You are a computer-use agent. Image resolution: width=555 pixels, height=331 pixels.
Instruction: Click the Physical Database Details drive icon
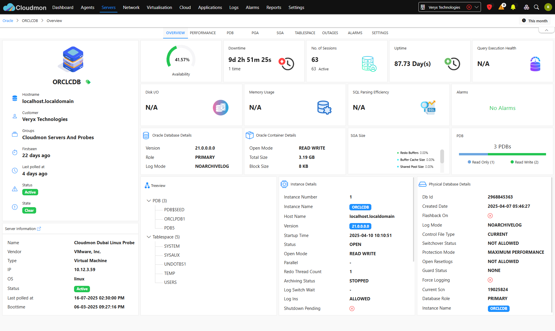pyautogui.click(x=423, y=184)
